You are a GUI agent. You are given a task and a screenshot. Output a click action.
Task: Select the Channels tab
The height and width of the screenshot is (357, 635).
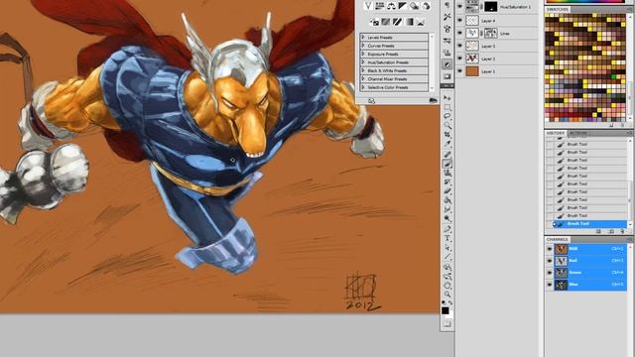(x=558, y=239)
